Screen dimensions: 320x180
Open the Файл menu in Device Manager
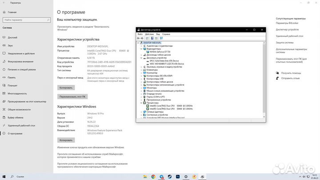[140, 34]
